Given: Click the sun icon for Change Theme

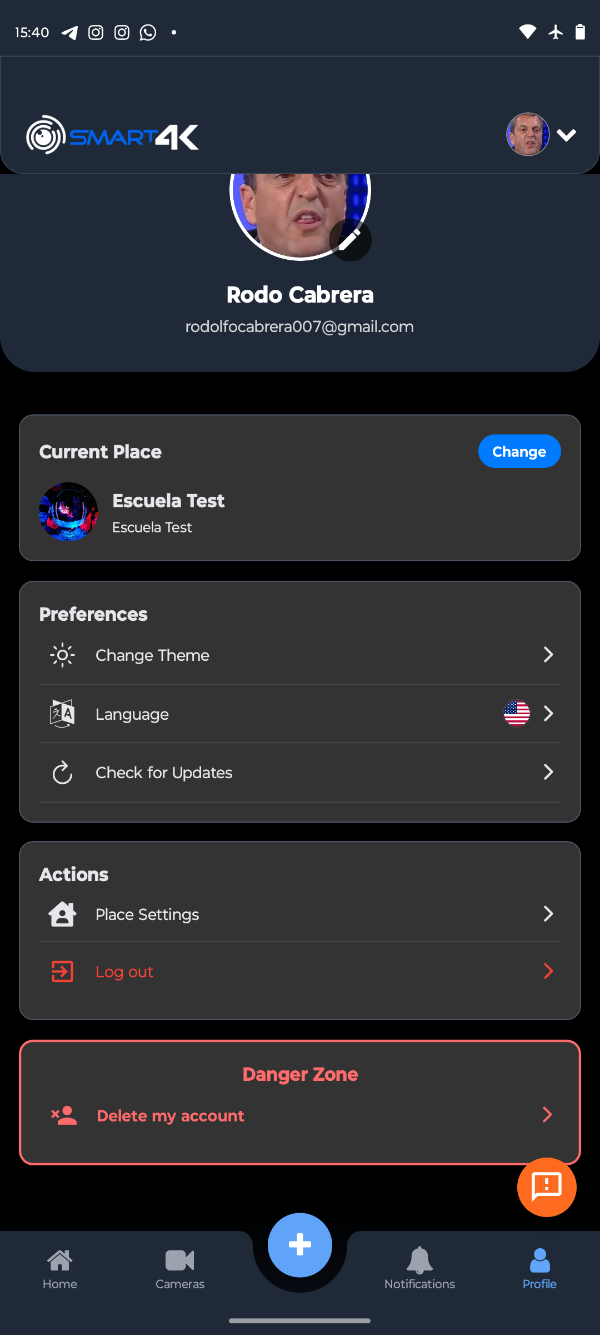Looking at the screenshot, I should tap(62, 655).
